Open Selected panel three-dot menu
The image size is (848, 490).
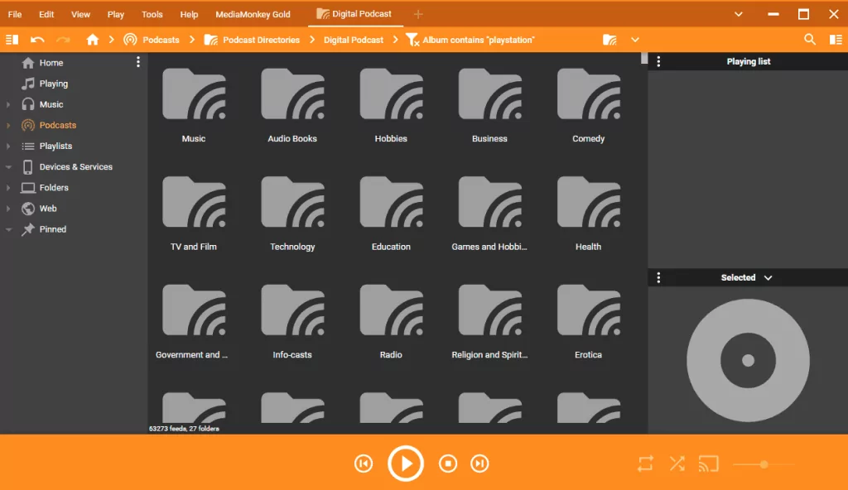click(658, 277)
